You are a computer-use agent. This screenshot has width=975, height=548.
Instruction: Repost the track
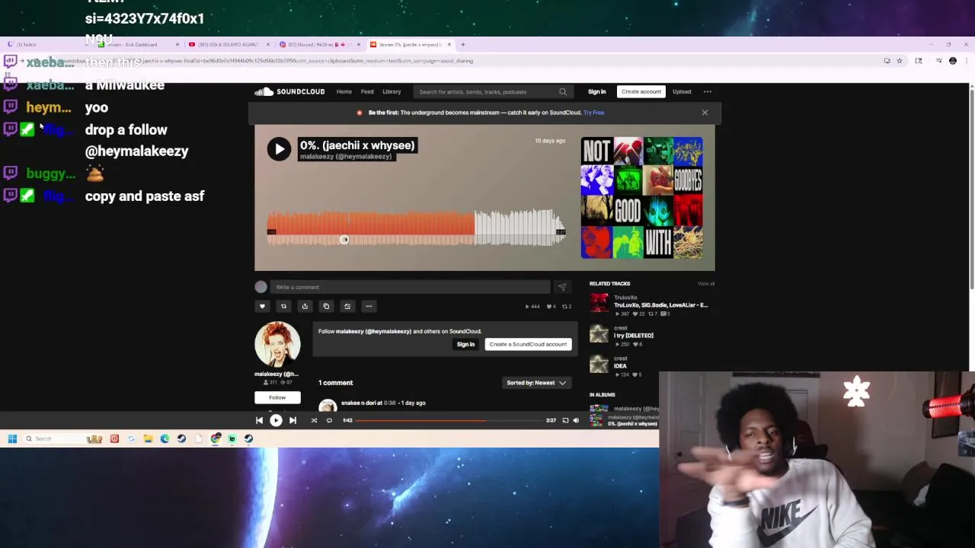(283, 306)
